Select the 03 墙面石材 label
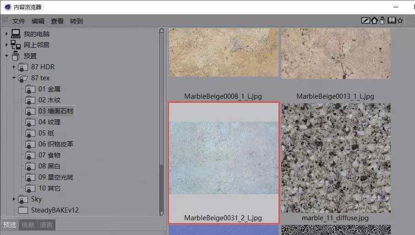The width and height of the screenshot is (415, 235). [56, 111]
